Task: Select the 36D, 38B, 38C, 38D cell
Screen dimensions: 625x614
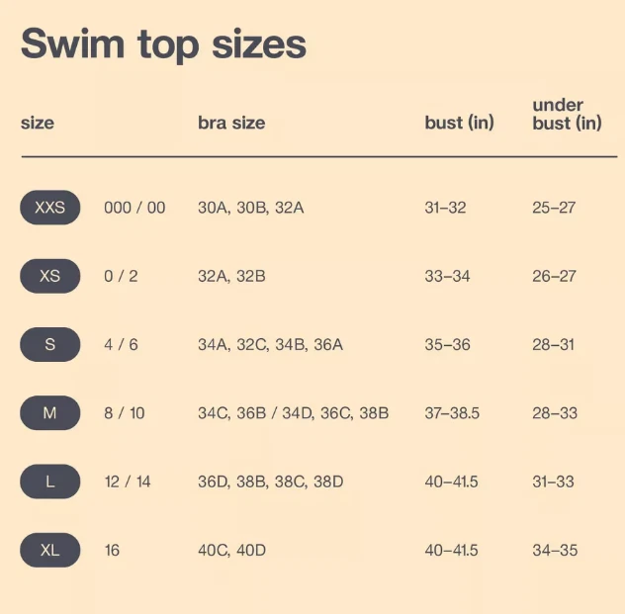Action: [270, 482]
